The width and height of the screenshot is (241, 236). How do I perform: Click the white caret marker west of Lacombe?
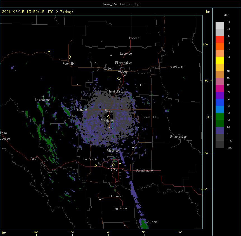coord(111,55)
